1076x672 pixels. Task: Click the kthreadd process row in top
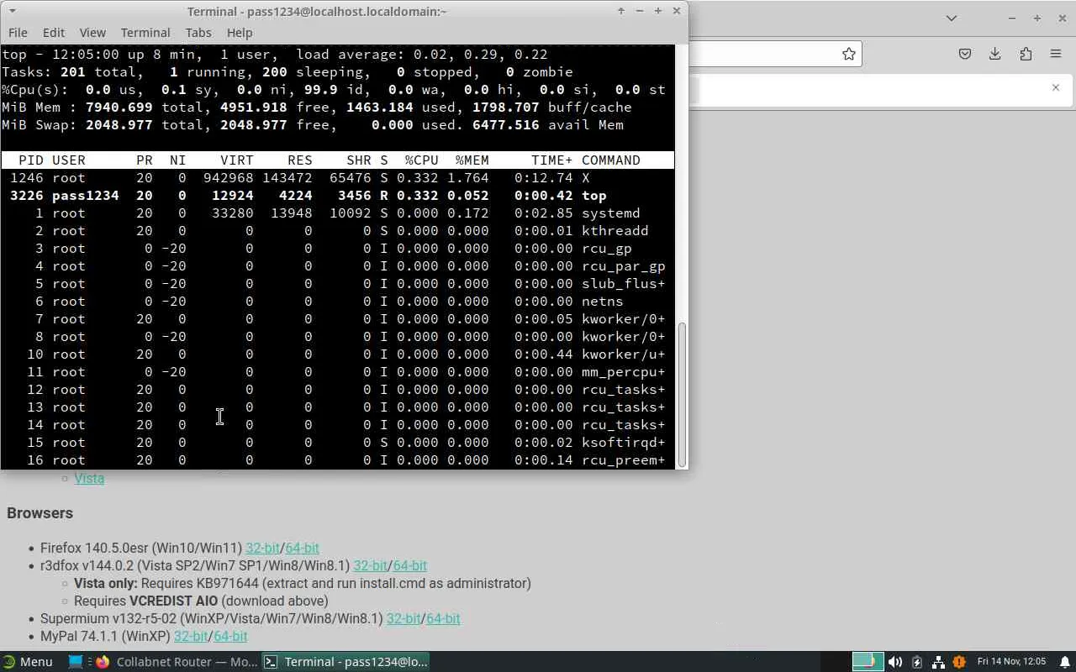(x=338, y=230)
